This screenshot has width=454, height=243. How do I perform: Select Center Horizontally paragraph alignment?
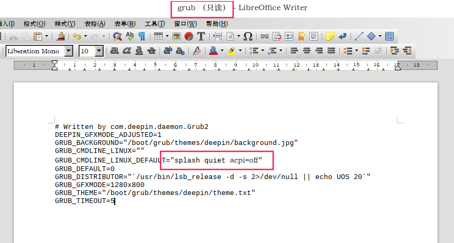point(307,51)
